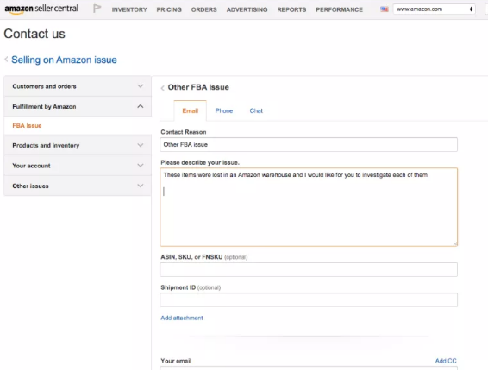Open the Performance menu
The height and width of the screenshot is (372, 488).
(339, 9)
